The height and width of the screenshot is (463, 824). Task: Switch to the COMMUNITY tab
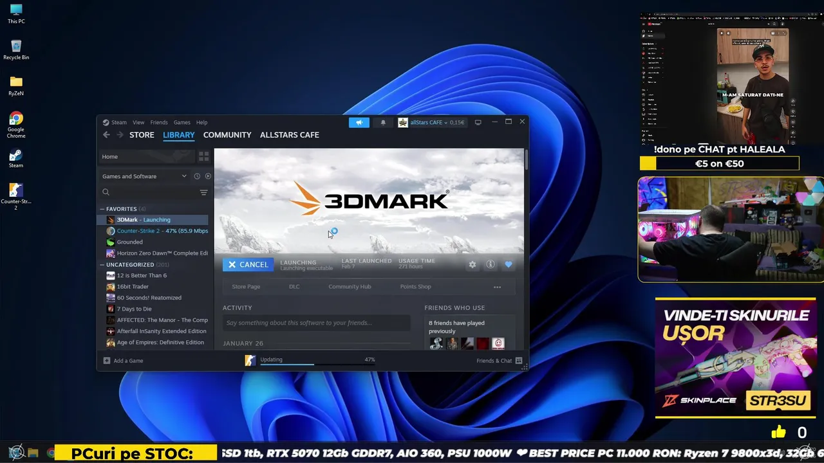pos(227,135)
